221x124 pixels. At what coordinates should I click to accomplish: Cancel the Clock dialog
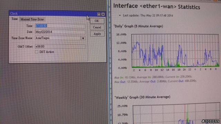point(97,27)
